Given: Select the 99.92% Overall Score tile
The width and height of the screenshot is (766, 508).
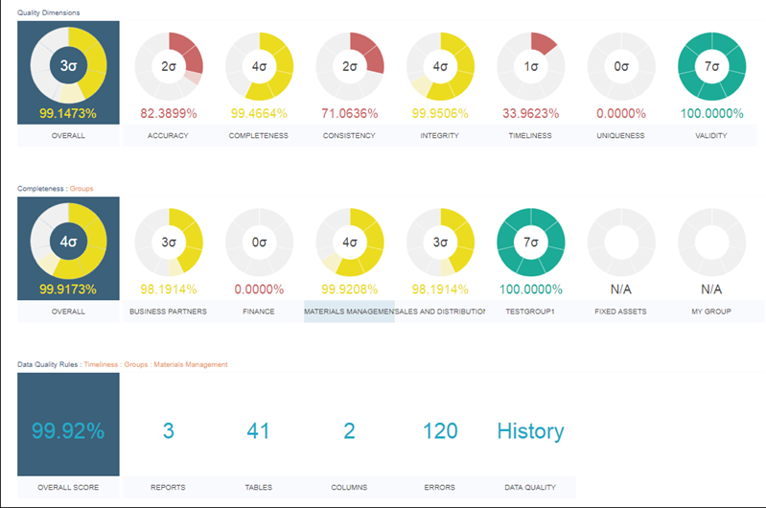Looking at the screenshot, I should pyautogui.click(x=68, y=424).
